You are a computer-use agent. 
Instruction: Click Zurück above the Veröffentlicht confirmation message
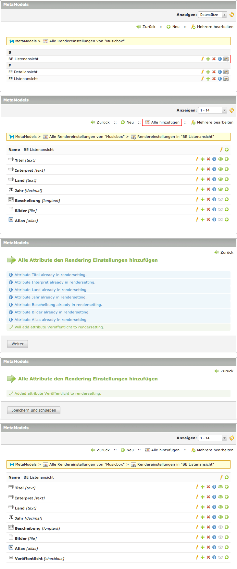pos(224,371)
